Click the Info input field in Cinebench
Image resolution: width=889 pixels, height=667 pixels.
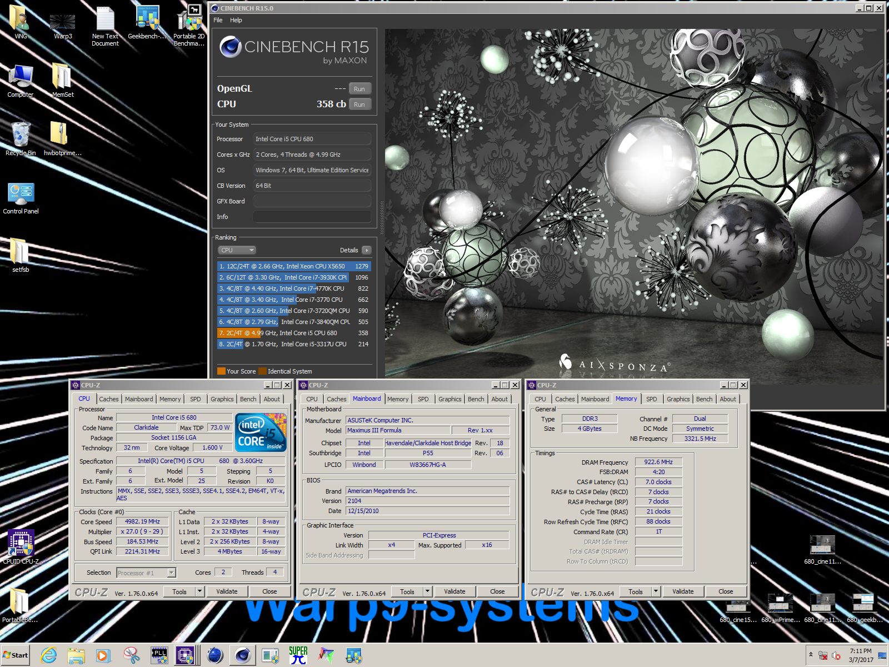point(312,217)
